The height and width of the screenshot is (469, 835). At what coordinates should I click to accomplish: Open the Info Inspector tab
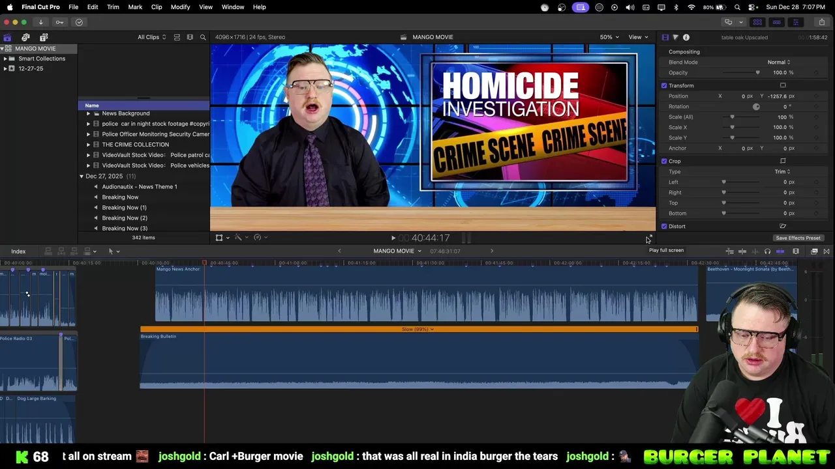686,37
